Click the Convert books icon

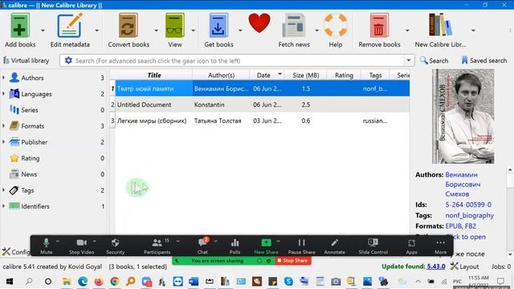click(128, 26)
